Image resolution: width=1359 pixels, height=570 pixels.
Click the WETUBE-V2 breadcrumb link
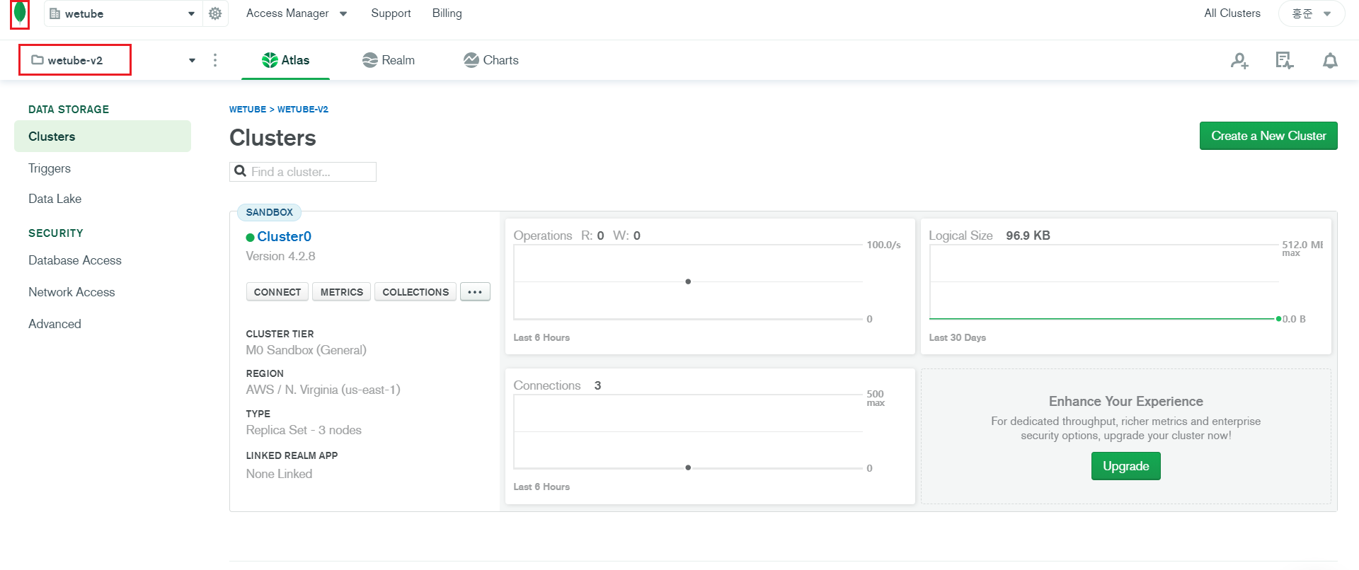click(303, 110)
